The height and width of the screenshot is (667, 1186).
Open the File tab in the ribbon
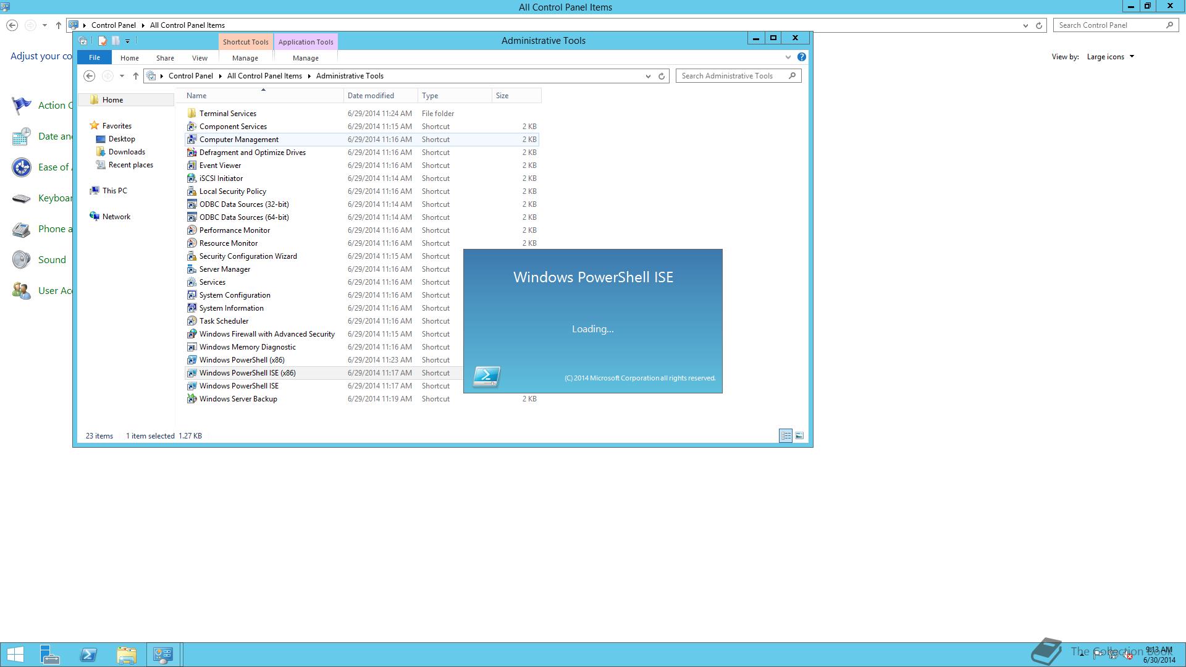tap(95, 57)
